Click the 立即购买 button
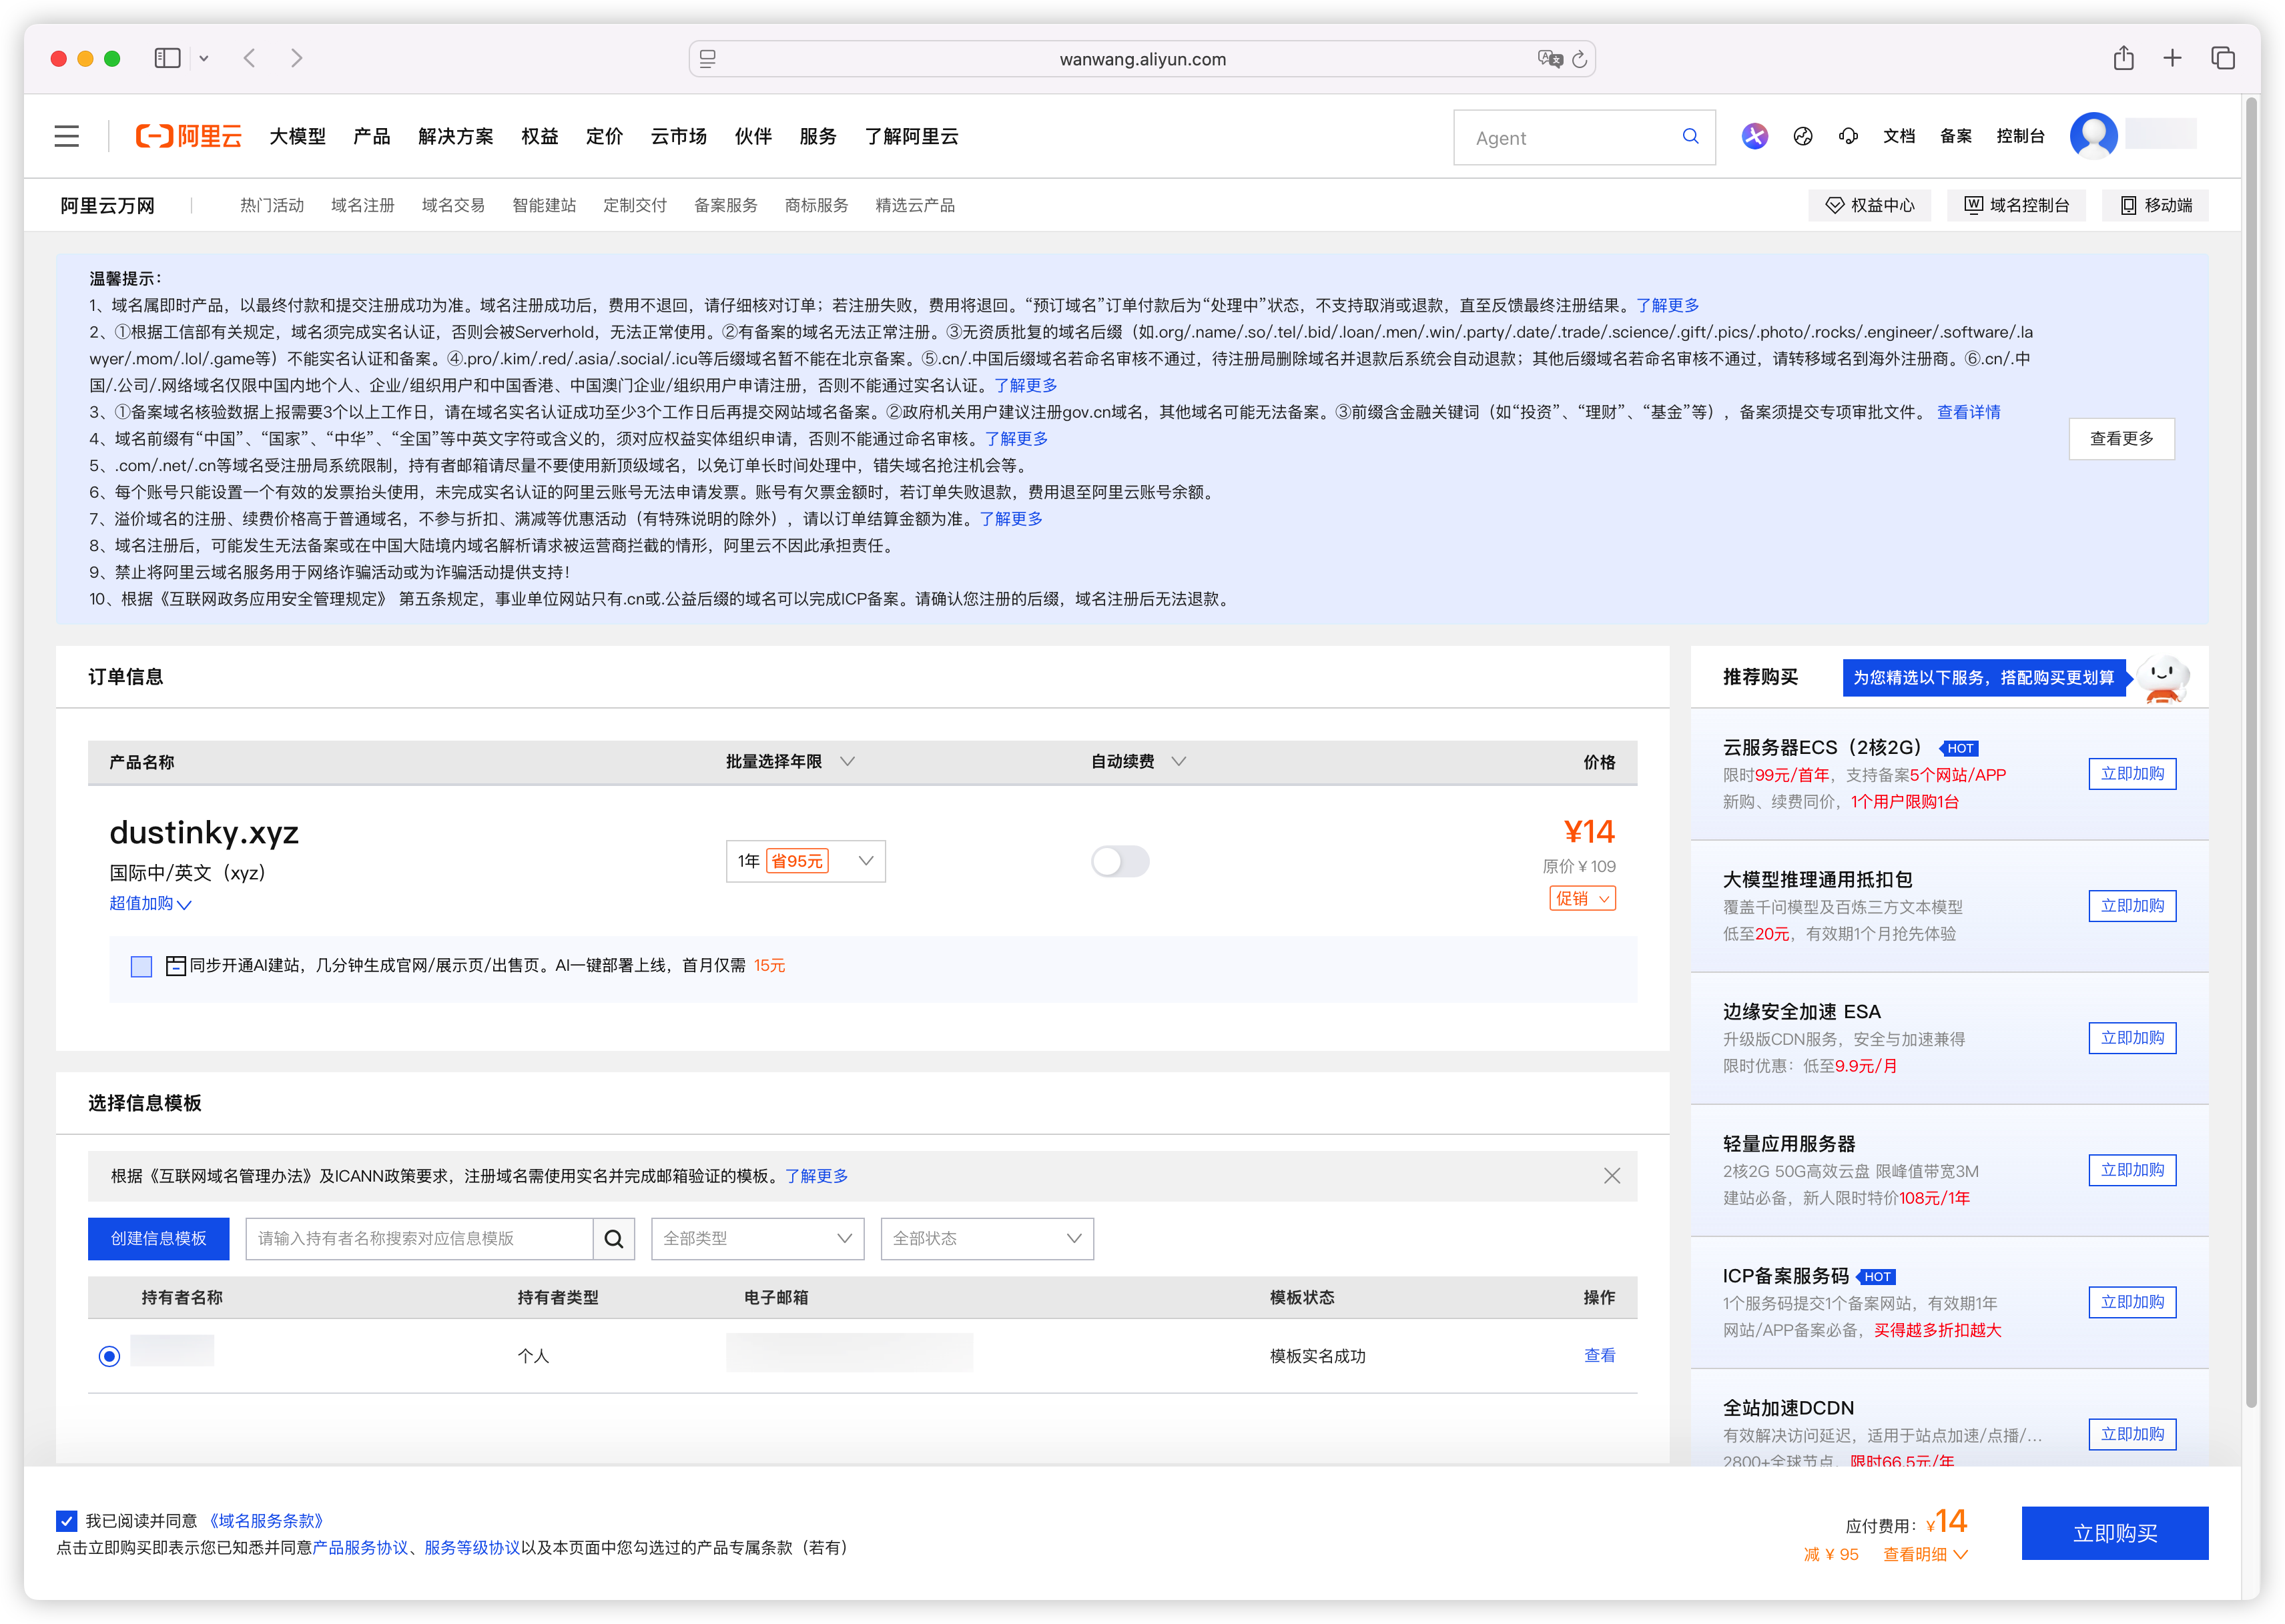2285x1624 pixels. click(2114, 1533)
